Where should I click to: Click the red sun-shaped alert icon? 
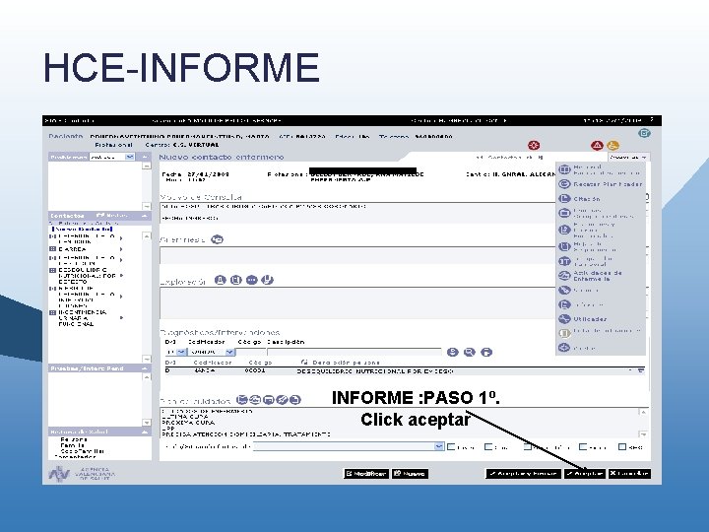[x=534, y=145]
